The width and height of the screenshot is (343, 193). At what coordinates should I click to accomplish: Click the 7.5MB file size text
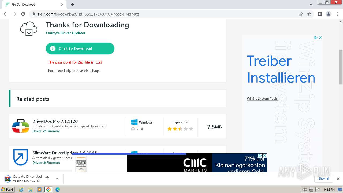pos(214,127)
